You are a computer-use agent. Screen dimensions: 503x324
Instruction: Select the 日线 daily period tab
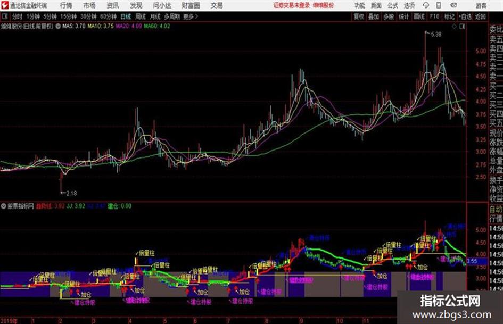point(126,16)
